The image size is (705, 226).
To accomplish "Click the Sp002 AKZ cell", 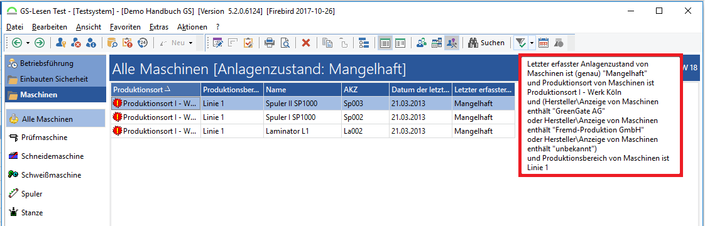I will tap(366, 117).
